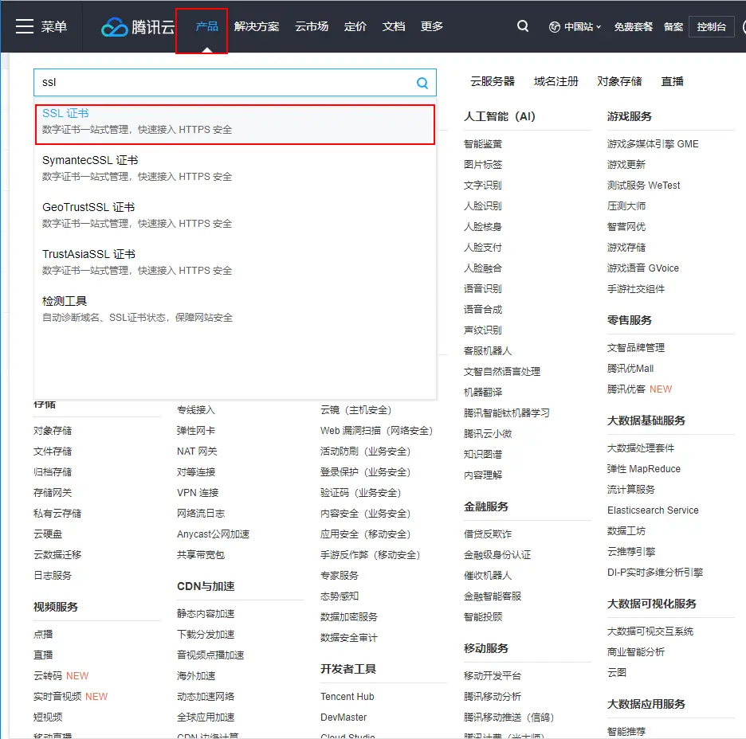Open 文智品牌管理 under 零售服务
This screenshot has height=739, width=746.
(636, 348)
